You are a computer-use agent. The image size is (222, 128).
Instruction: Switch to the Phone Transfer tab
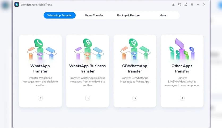point(94,15)
